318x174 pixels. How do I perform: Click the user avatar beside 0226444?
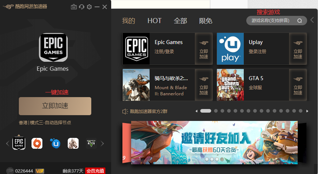tap(10, 171)
